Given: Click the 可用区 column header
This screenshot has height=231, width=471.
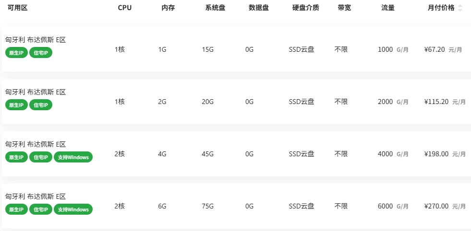Looking at the screenshot, I should (x=17, y=8).
